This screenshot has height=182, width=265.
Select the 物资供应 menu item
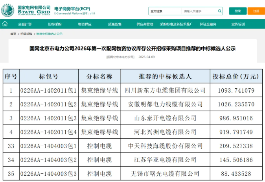[x=85, y=24]
